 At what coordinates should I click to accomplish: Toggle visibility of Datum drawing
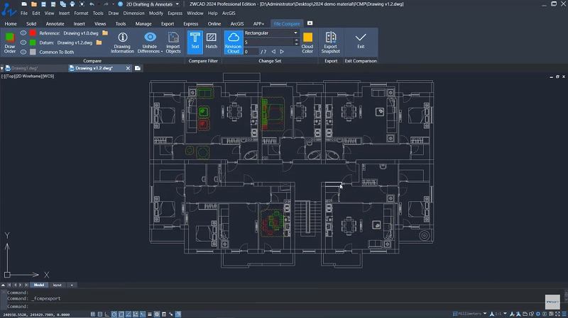point(23,42)
